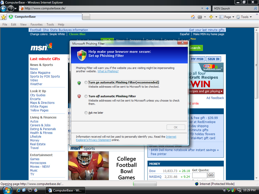Click the Internet Explorer icon in the title bar
The image size is (259, 194).
2,2
